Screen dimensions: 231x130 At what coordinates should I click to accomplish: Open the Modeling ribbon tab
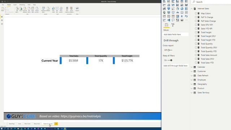pyautogui.click(x=22, y=5)
